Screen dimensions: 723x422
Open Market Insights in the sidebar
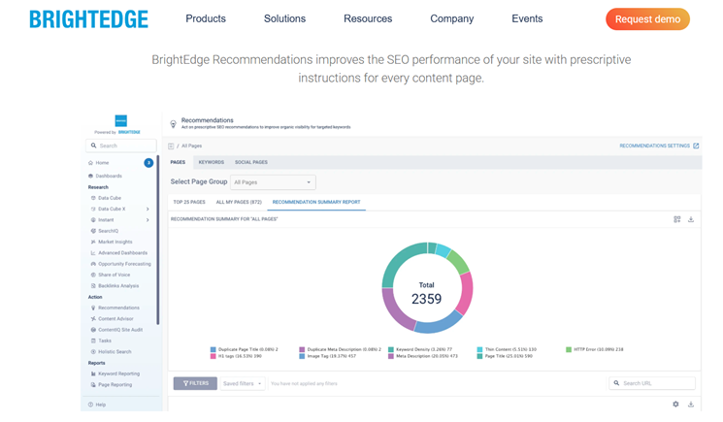[115, 242]
